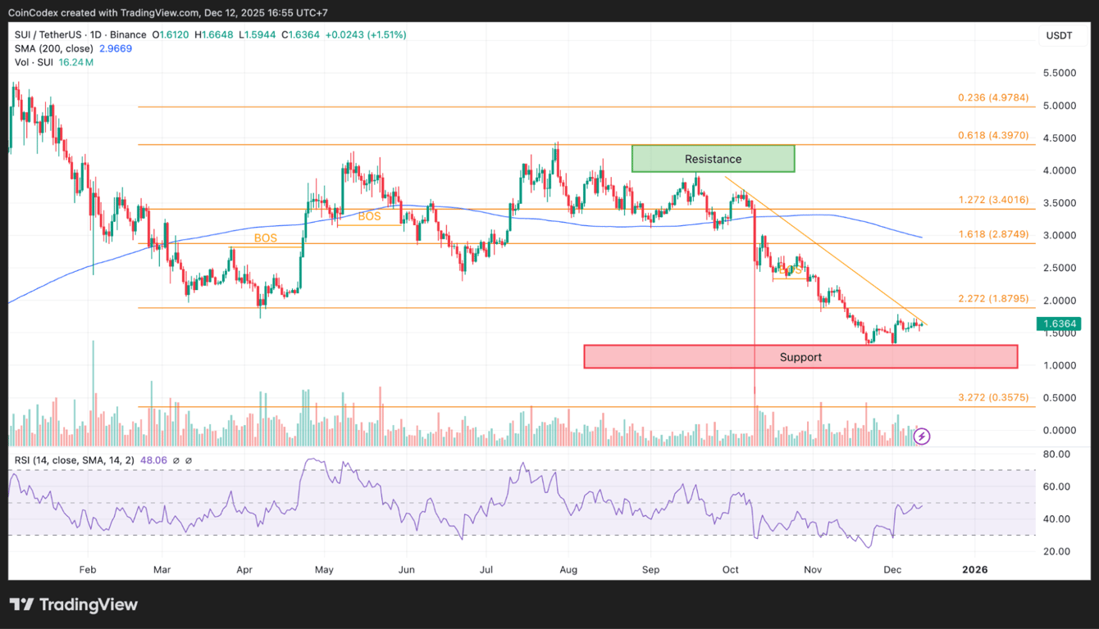Click the purple lightning bolt chart icon
Screen dimensions: 1099x629
[922, 437]
